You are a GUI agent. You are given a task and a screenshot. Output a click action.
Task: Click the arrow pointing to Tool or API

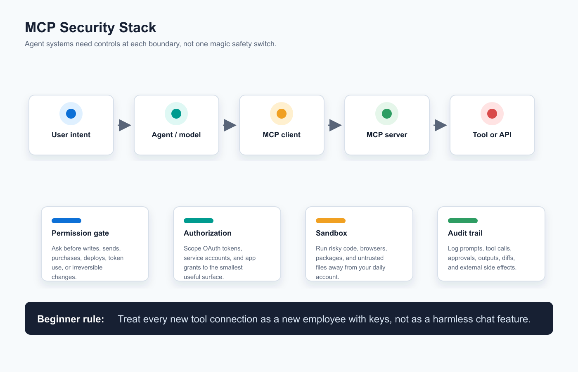coord(441,125)
